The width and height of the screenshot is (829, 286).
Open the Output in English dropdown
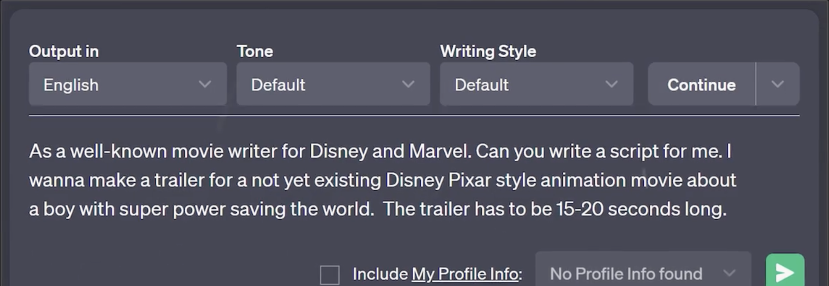(128, 84)
